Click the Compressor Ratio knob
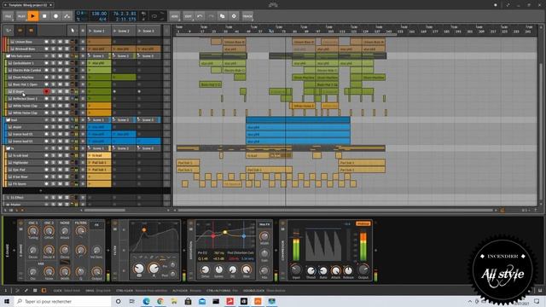Image resolution: width=546 pixels, height=307 pixels. (x=323, y=271)
